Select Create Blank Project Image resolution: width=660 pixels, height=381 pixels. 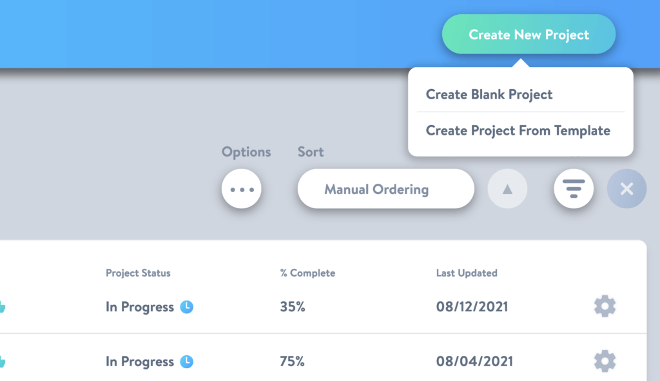click(489, 94)
